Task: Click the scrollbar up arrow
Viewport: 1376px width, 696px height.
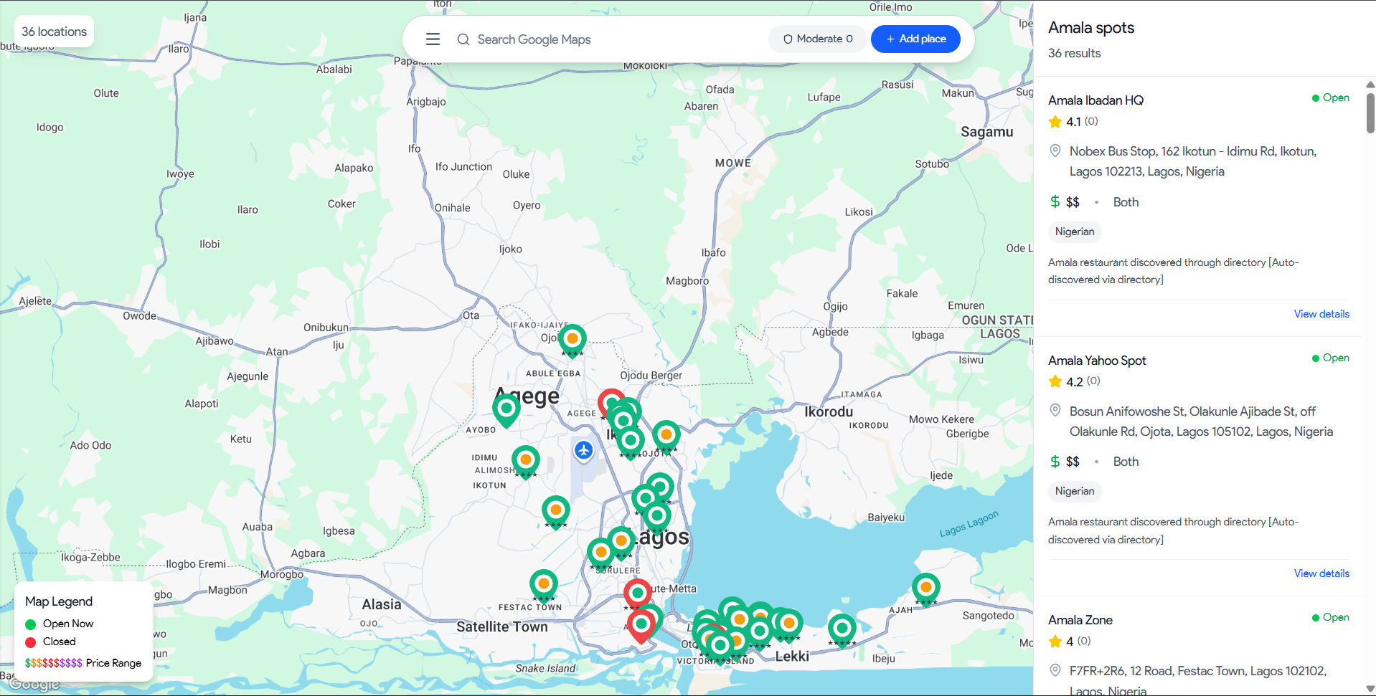Action: coord(1370,85)
